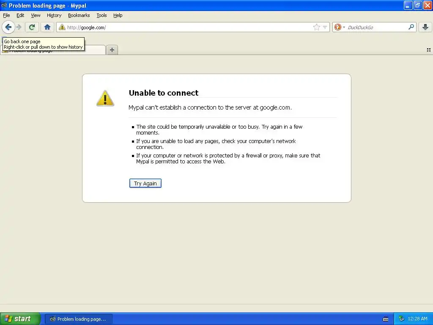Click the Windows start button

[x=20, y=319]
